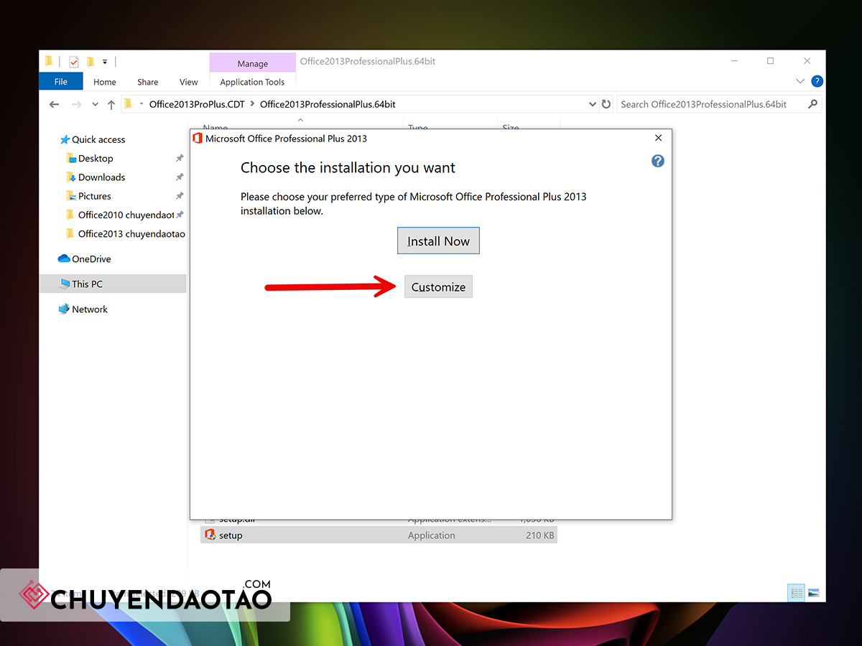Image resolution: width=862 pixels, height=646 pixels.
Task: Switch to details view icon
Action: click(796, 593)
